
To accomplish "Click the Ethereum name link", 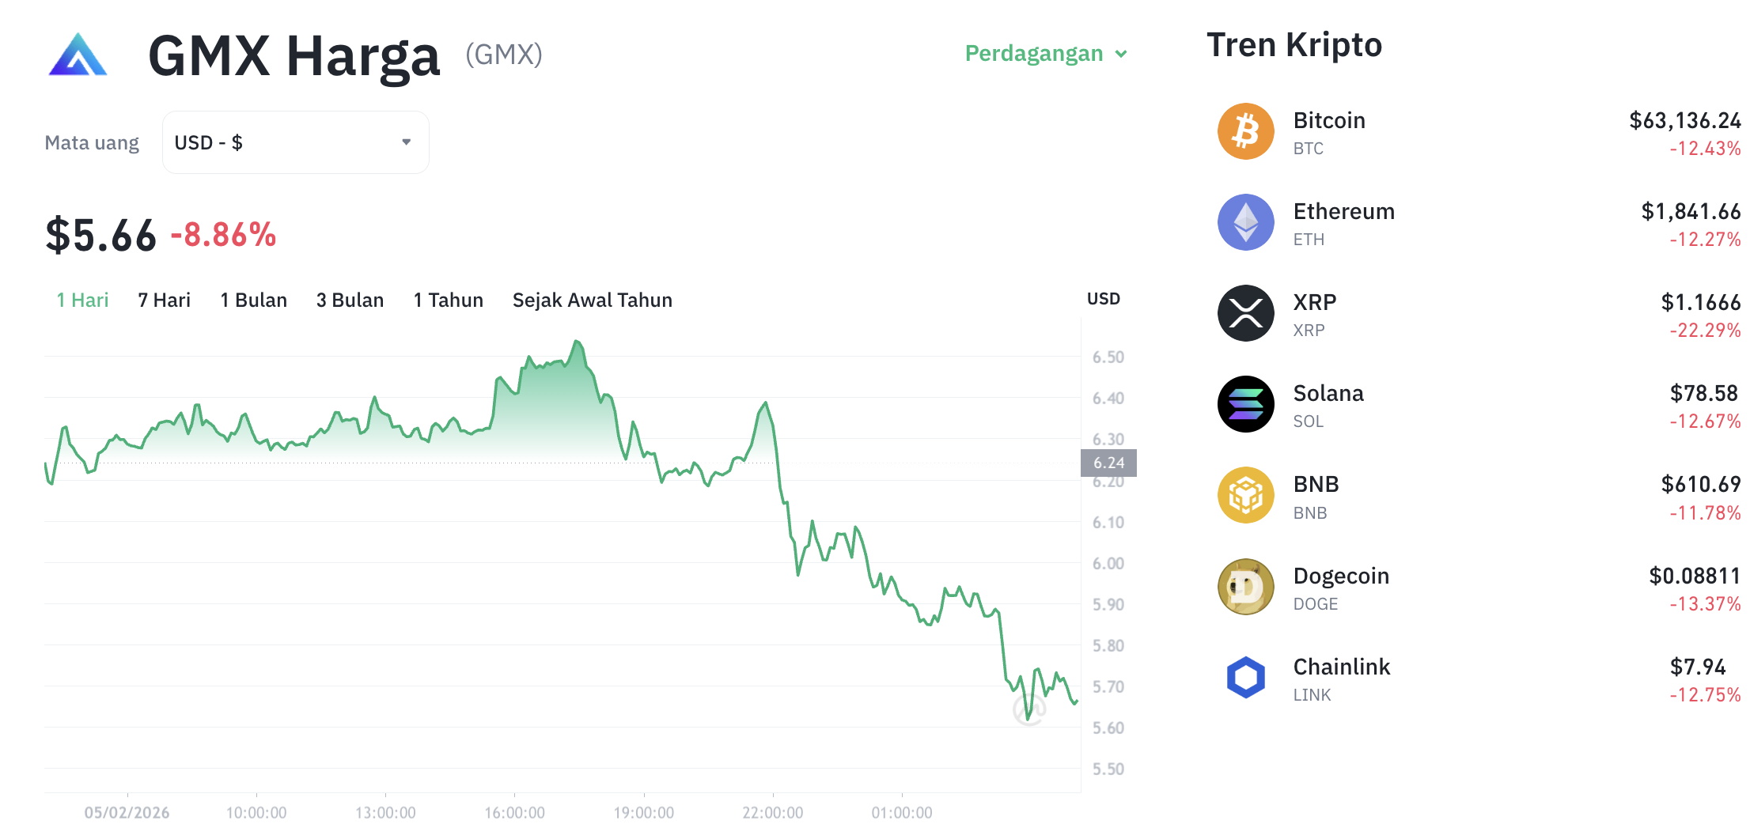I will 1344,212.
